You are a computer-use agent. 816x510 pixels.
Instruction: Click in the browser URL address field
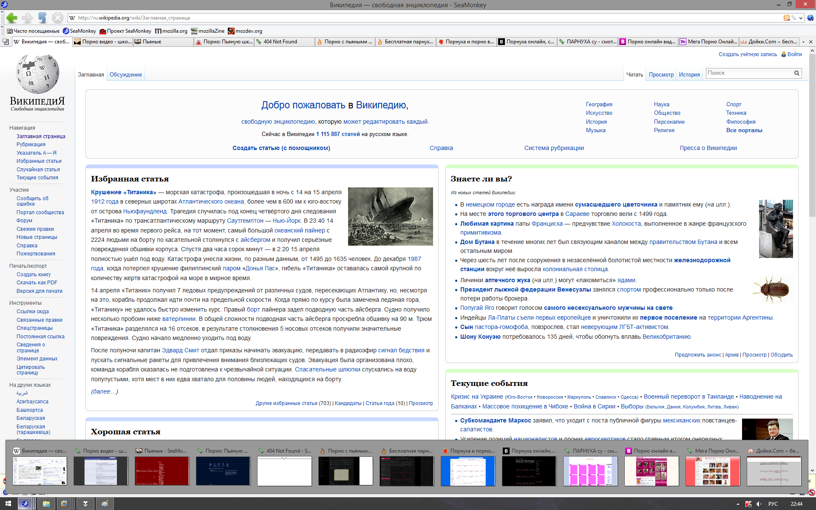pos(425,18)
